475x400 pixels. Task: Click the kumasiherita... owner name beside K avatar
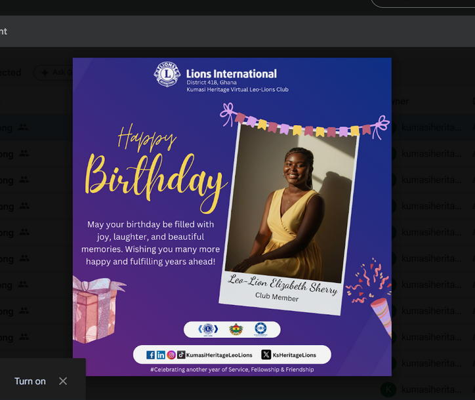click(x=432, y=390)
